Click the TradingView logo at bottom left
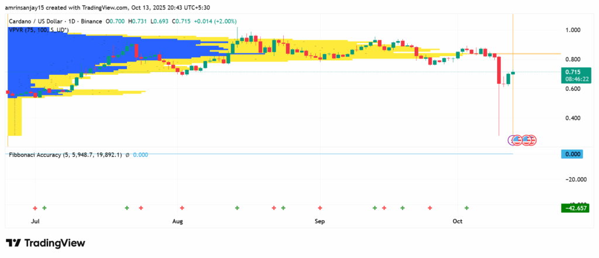599x258 pixels. pos(45,243)
